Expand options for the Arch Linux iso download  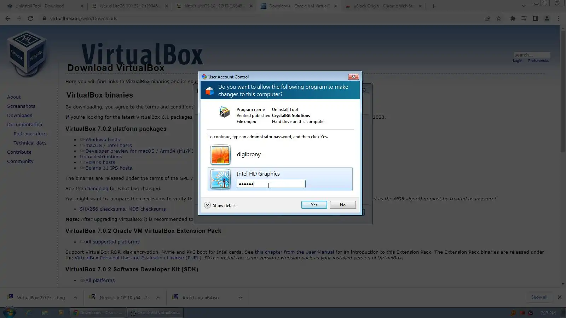click(x=241, y=298)
